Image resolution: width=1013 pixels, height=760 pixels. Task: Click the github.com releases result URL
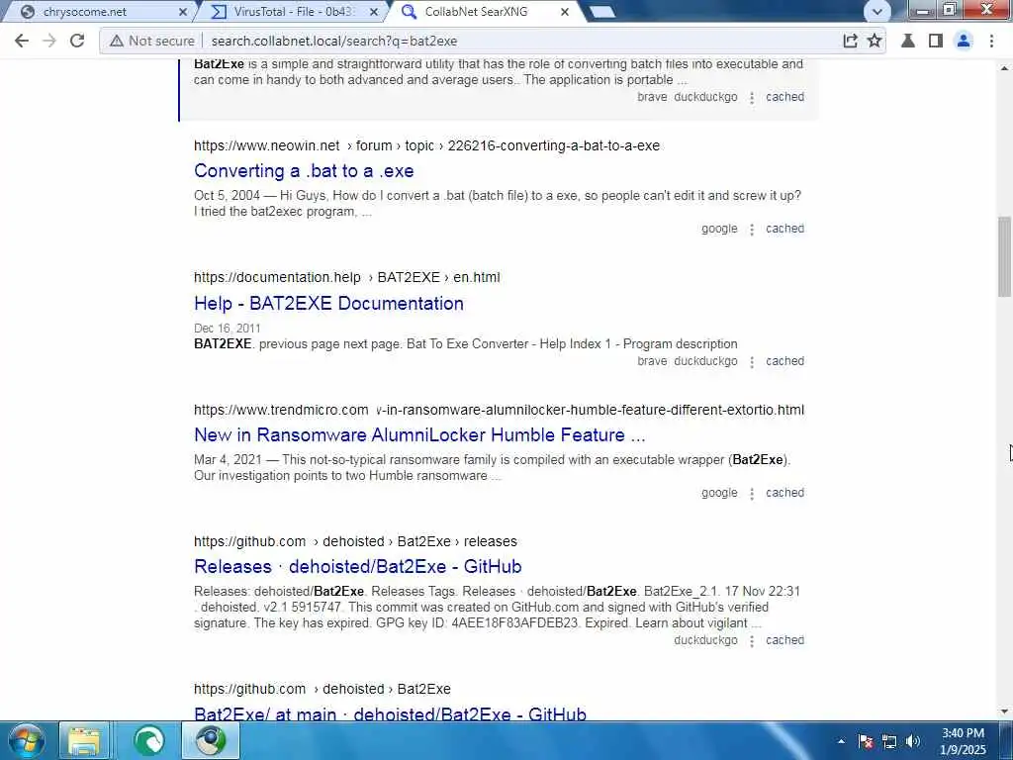[x=355, y=542]
